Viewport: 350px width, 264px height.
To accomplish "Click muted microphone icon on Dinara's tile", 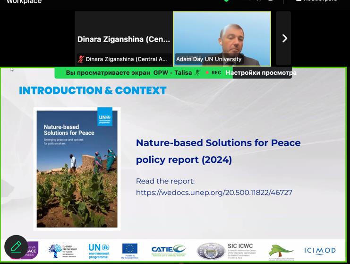I will coord(81,59).
